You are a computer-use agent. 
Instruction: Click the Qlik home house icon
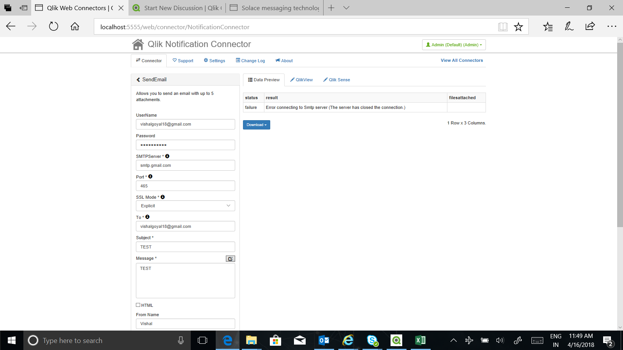138,44
